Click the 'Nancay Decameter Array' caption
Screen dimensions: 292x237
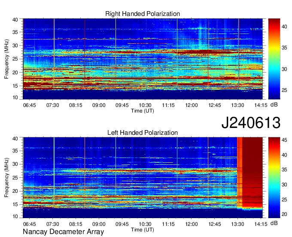(63, 232)
